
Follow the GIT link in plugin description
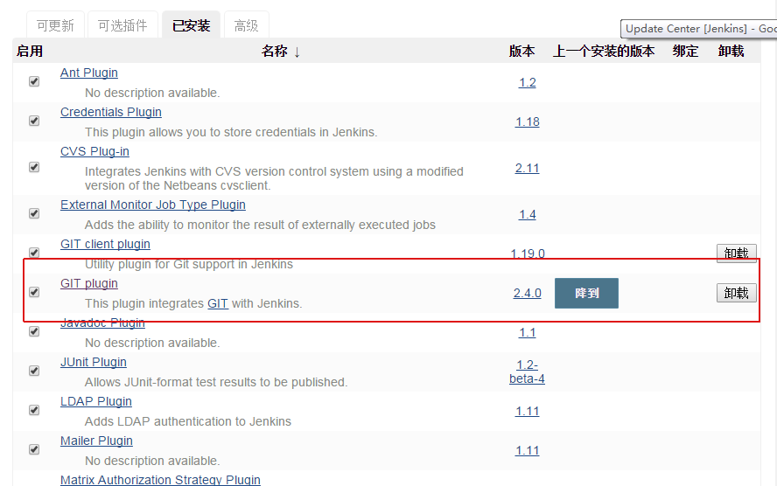pos(218,303)
